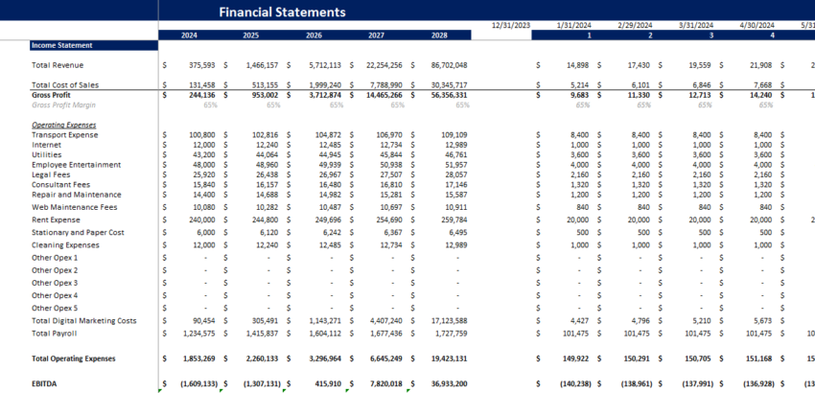Select the 2028 year column header
Viewport: 815px width, 393px height.
click(439, 35)
